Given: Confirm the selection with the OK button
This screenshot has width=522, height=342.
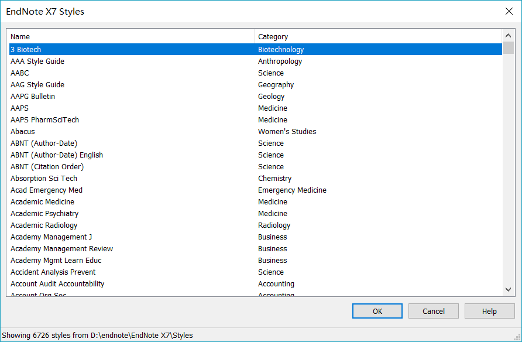Looking at the screenshot, I should (x=377, y=311).
